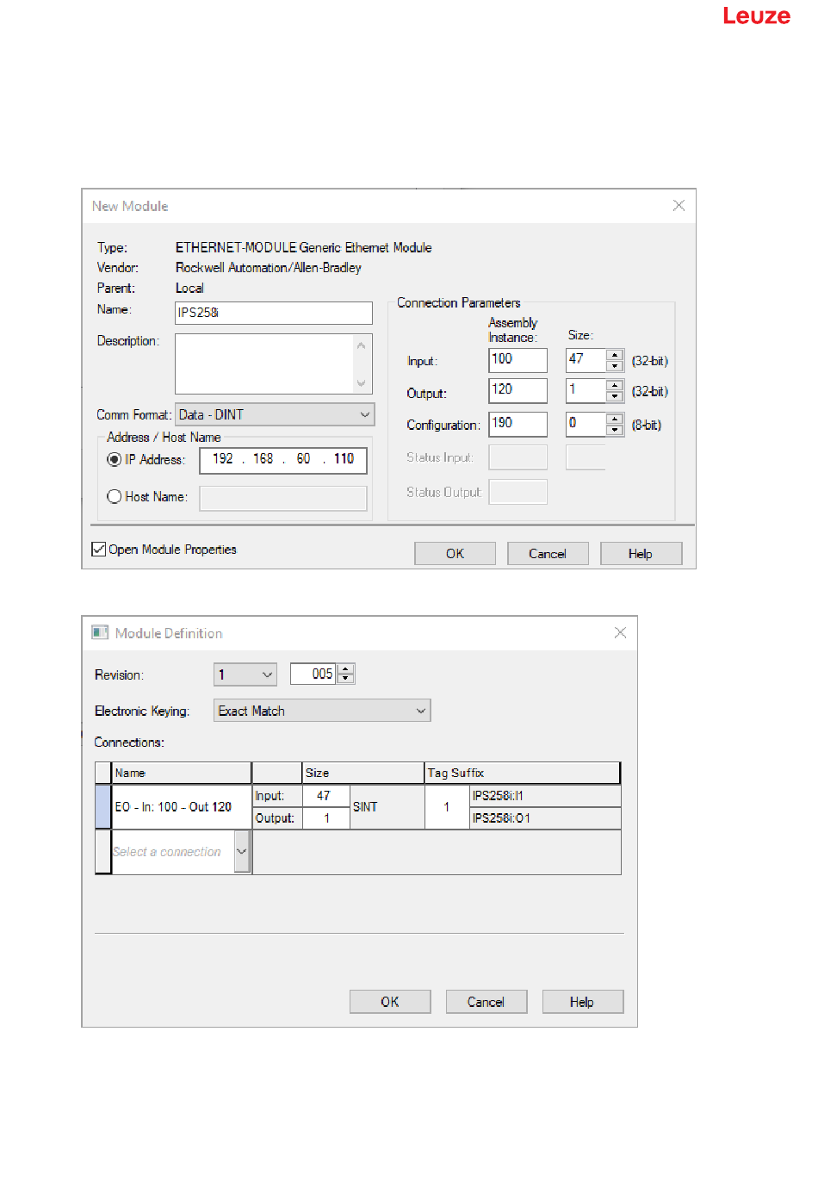Viewport: 818px width, 1187px height.
Task: Click inside the Description text area
Action: (x=264, y=364)
